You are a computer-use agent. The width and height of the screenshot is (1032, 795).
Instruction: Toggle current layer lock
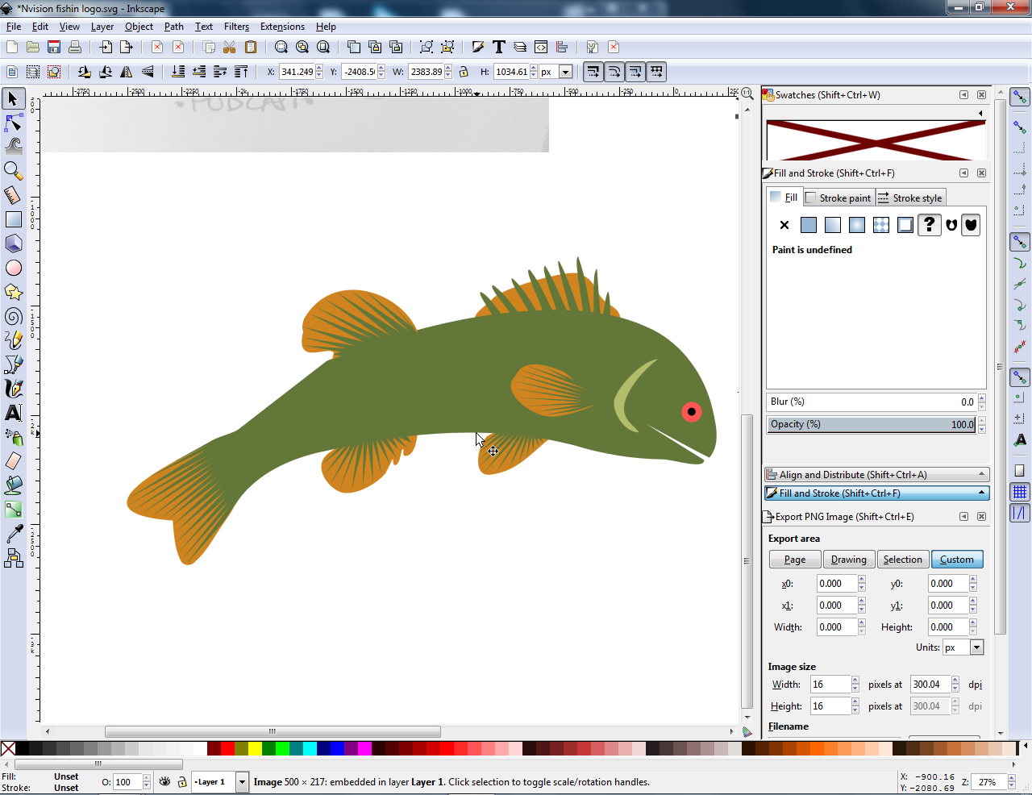[182, 782]
